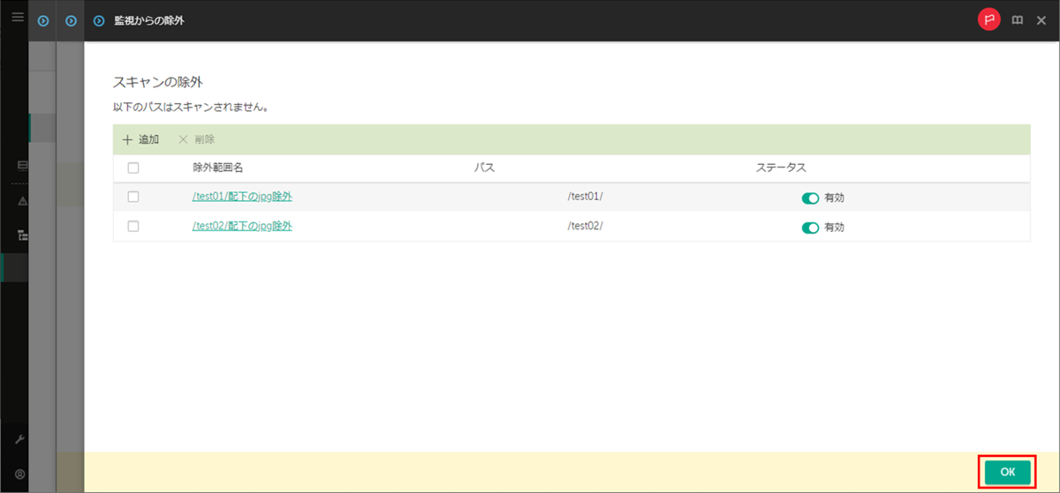Click the /test01/ path cell
1060x493 pixels.
pos(585,197)
